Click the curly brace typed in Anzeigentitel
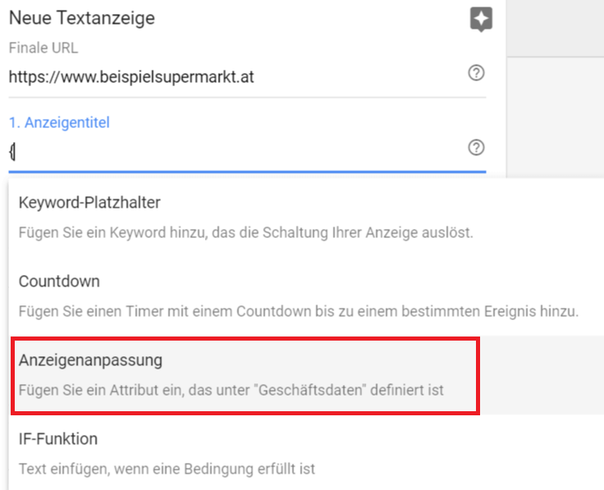604x490 pixels. tap(11, 151)
